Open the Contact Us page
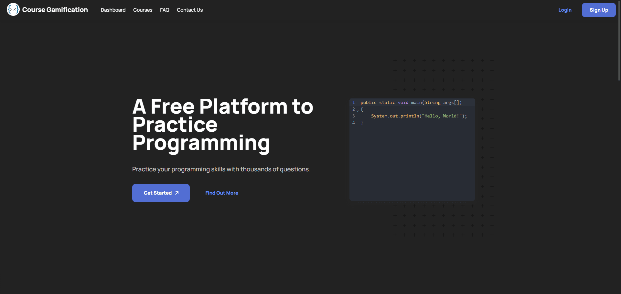This screenshot has height=294, width=621. tap(189, 10)
